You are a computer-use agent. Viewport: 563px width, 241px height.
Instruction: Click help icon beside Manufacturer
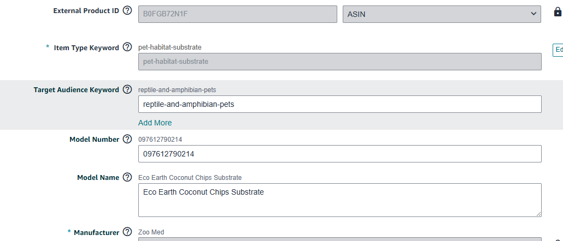coord(127,232)
